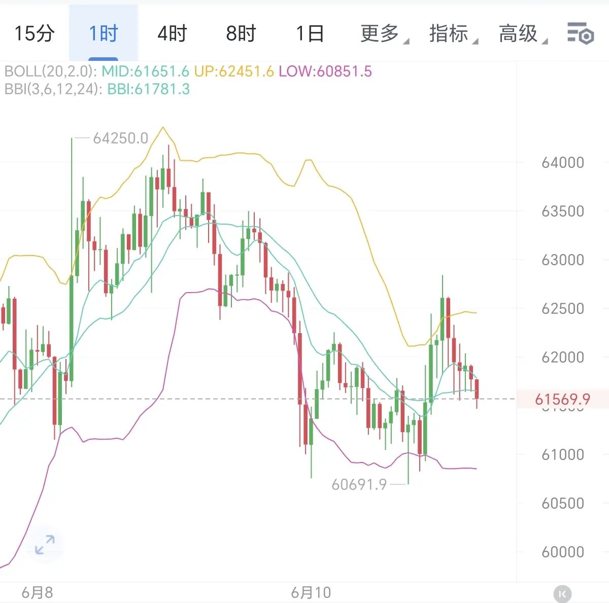Switch to 8时 timeframe
This screenshot has width=609, height=603.
point(241,33)
